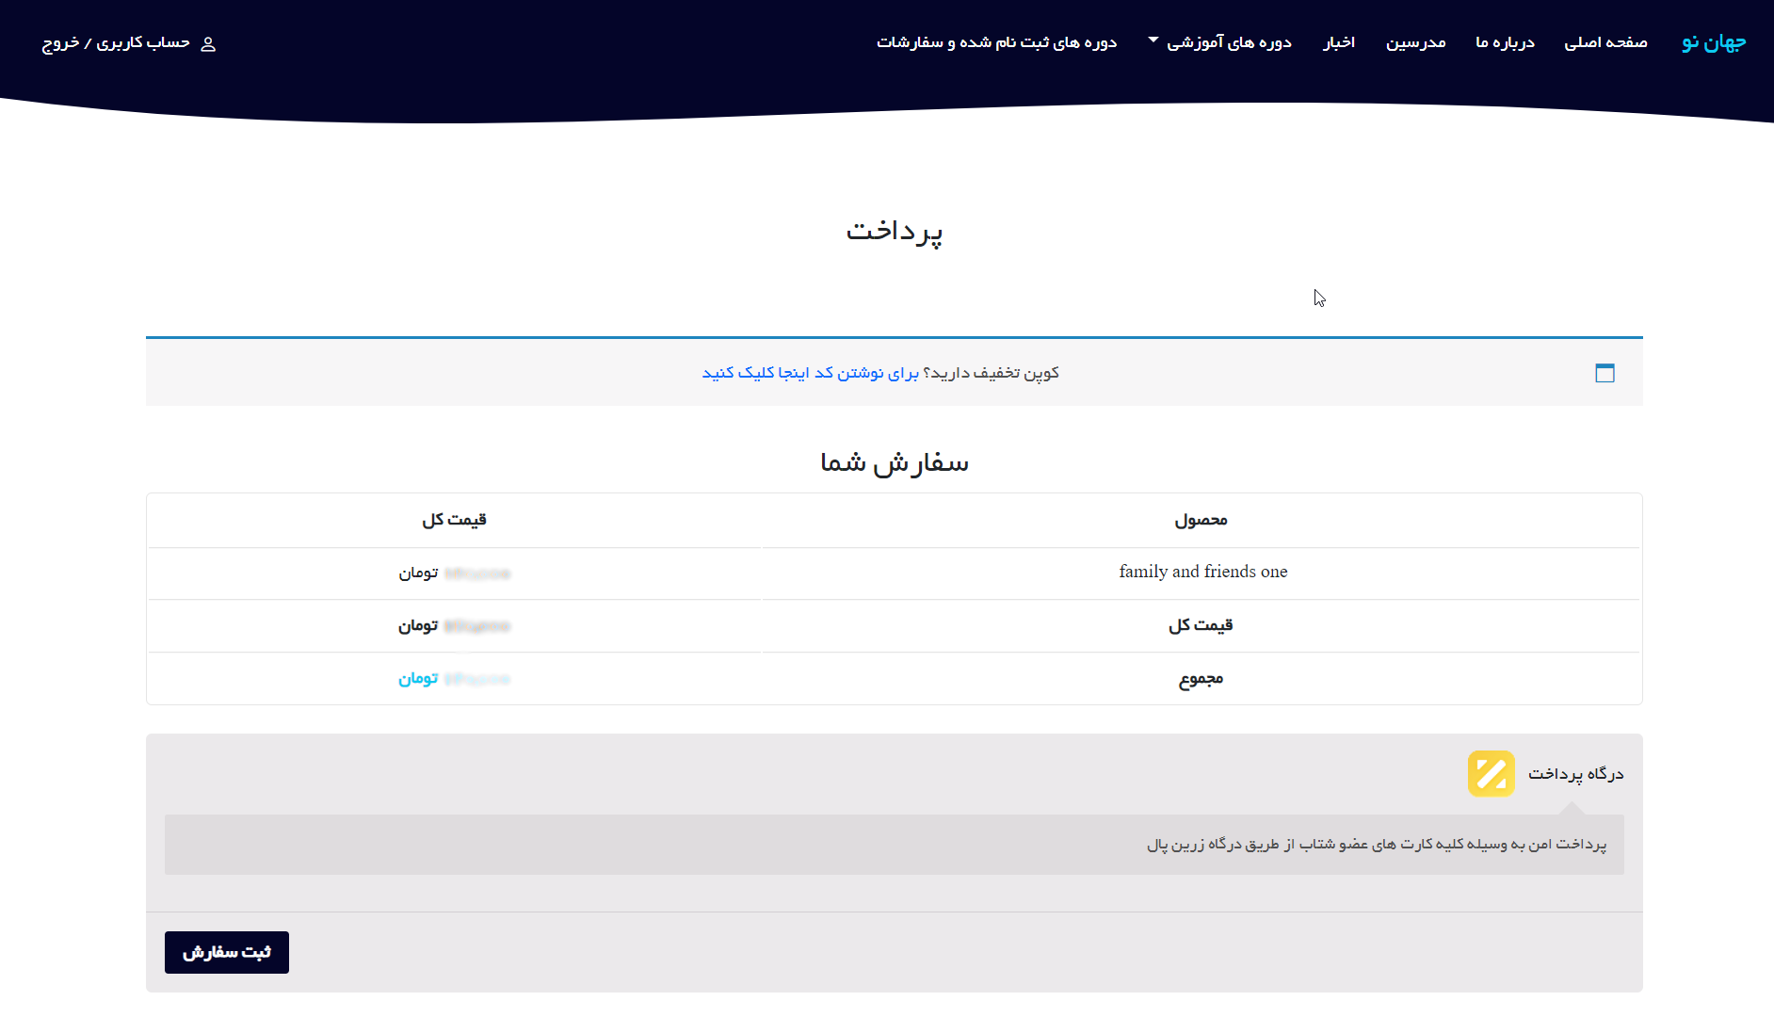1774x1017 pixels.
Task: Open the صفحه اصلی home page
Action: (1605, 42)
